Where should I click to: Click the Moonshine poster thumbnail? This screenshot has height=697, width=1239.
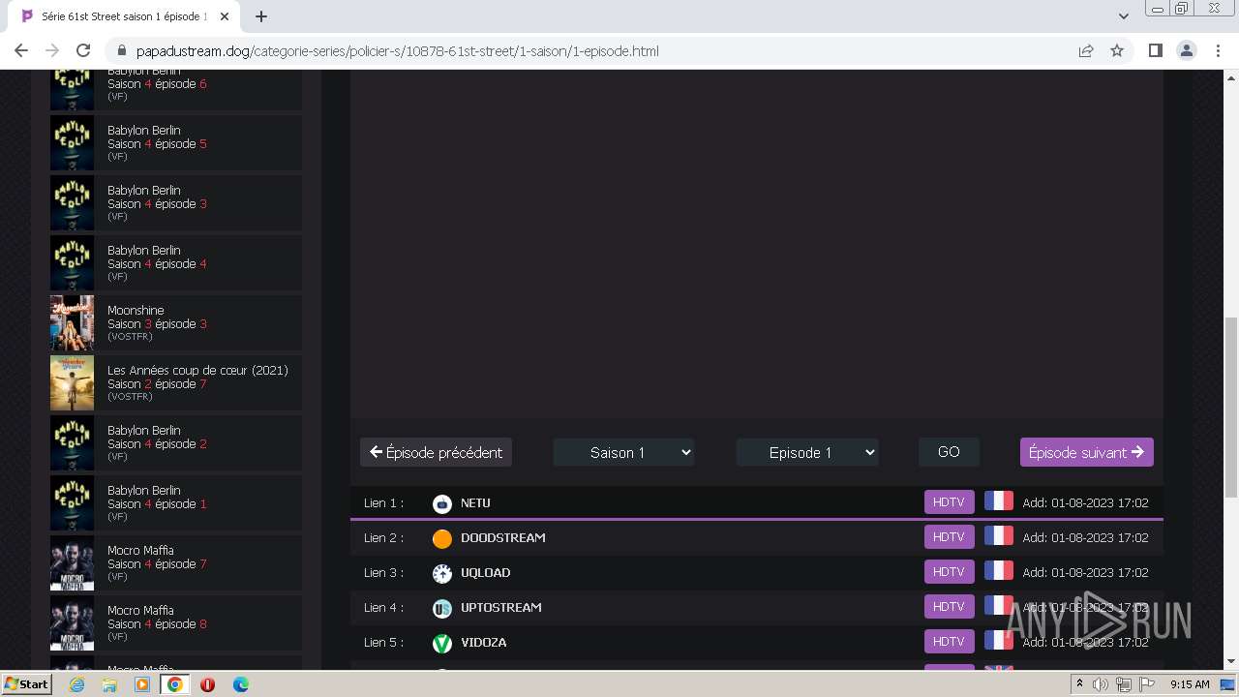click(72, 322)
